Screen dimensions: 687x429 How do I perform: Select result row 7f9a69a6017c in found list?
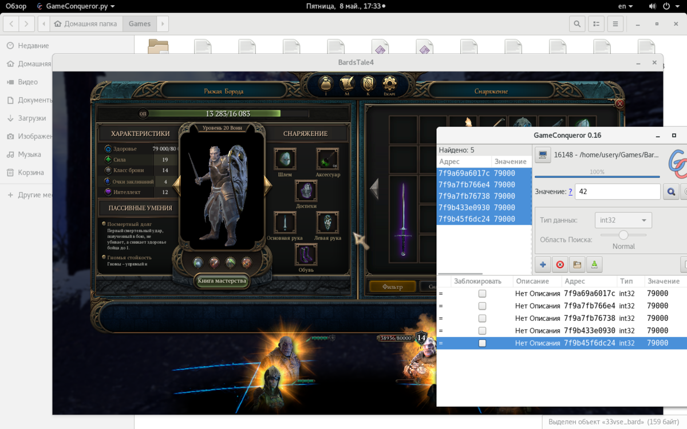[x=484, y=173]
